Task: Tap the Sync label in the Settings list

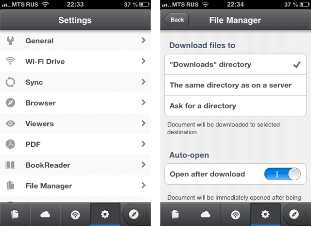Action: pyautogui.click(x=34, y=82)
